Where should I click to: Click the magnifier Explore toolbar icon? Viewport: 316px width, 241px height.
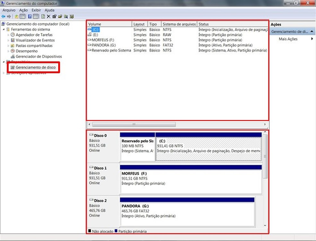tap(66, 16)
